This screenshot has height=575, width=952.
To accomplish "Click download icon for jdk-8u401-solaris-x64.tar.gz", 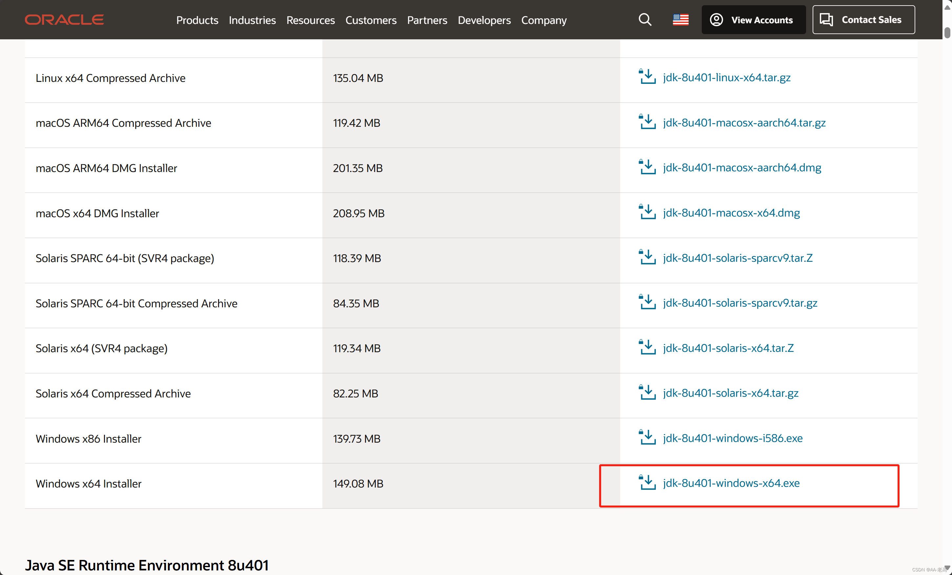I will [647, 393].
